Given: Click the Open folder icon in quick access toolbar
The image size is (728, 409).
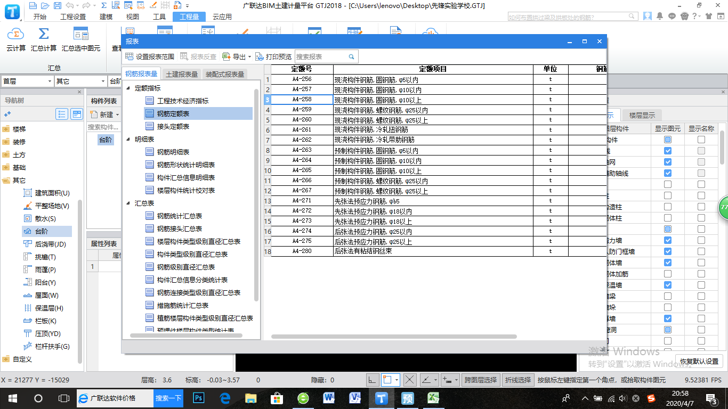Looking at the screenshot, I should 45,6.
